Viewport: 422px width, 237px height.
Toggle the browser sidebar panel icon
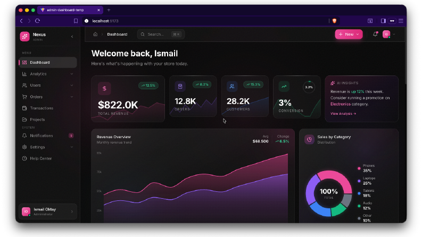click(383, 21)
